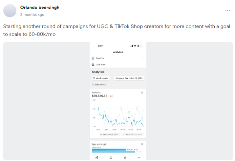
Task: Open the post options three-dot menu
Action: point(228,10)
